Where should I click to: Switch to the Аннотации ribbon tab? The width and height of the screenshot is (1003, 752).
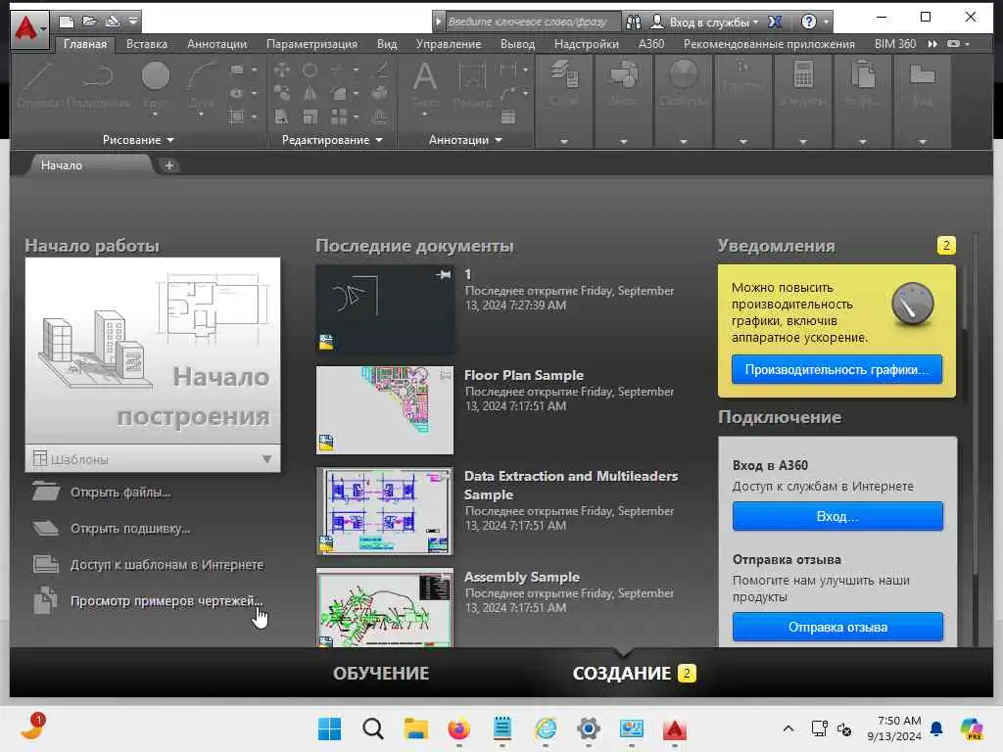(x=216, y=44)
